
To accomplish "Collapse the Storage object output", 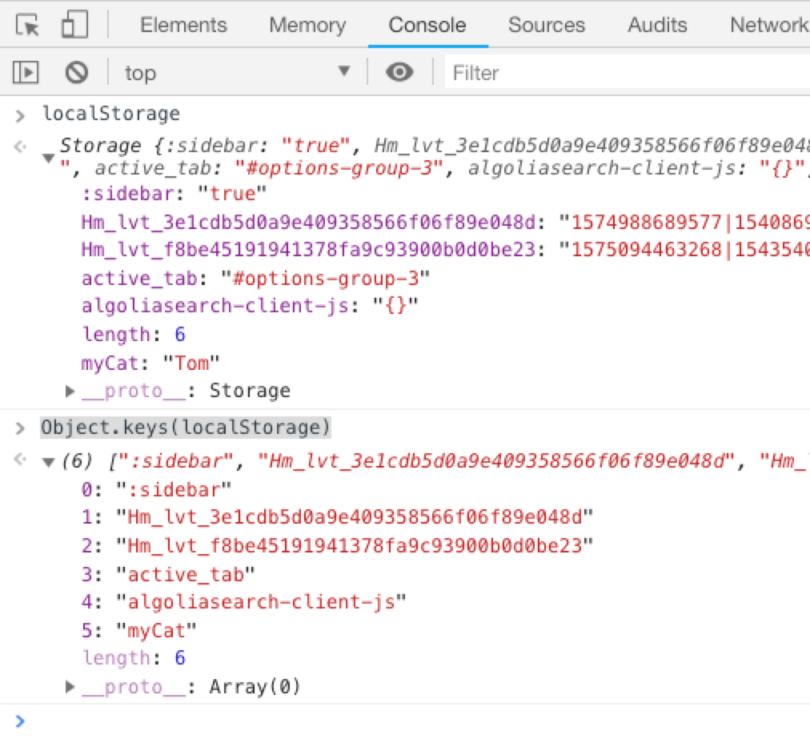I will [x=49, y=159].
